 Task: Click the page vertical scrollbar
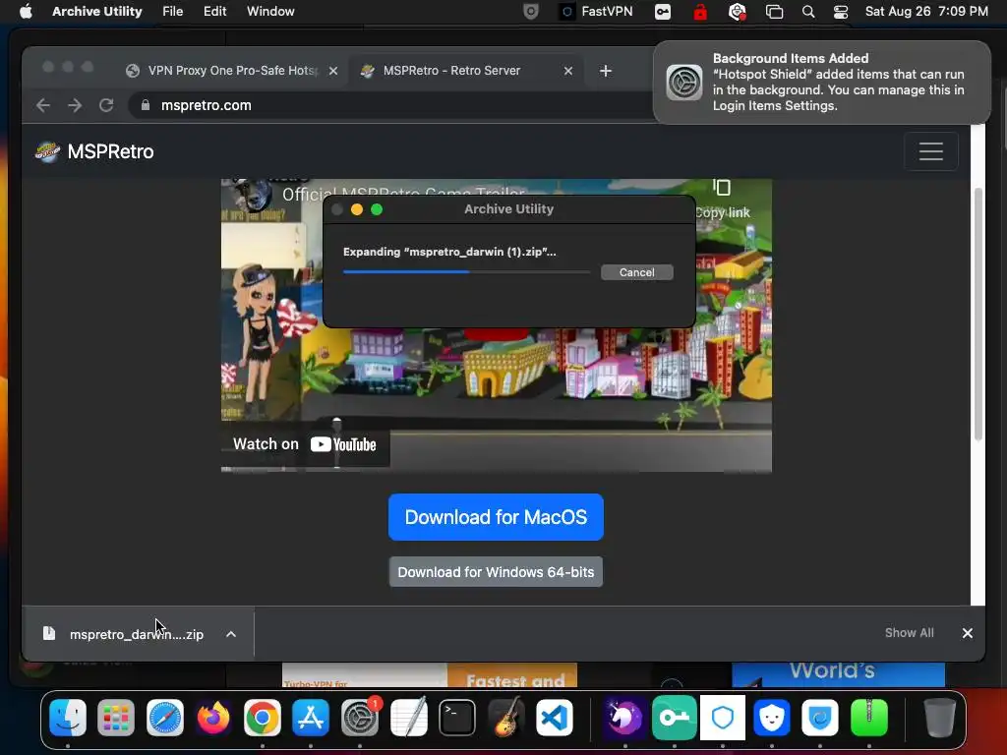pyautogui.click(x=978, y=315)
